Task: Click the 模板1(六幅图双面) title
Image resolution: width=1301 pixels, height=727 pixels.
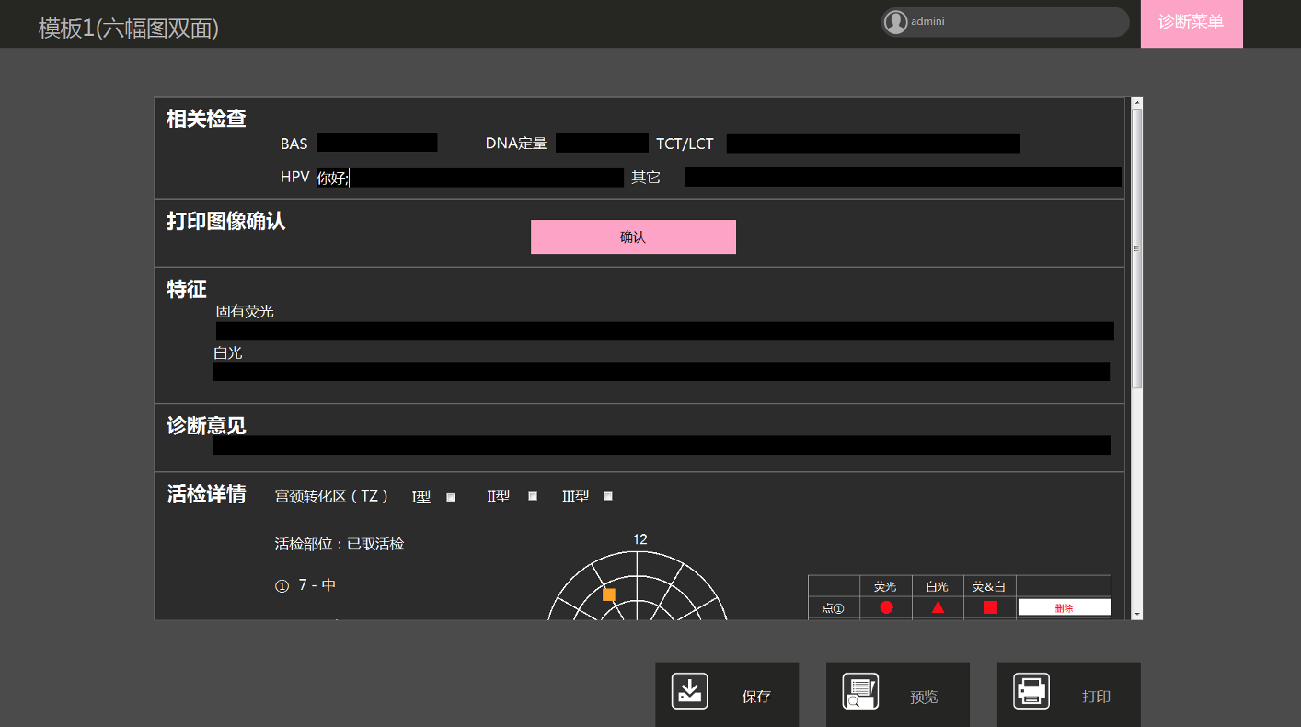Action: point(129,28)
